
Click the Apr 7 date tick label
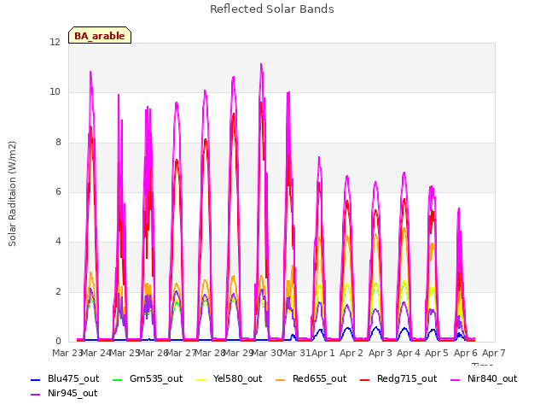pos(494,353)
